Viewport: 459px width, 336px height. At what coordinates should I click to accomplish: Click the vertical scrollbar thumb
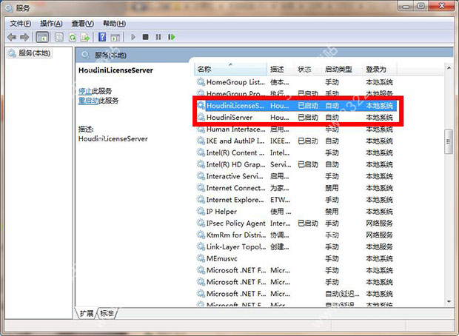(x=449, y=141)
